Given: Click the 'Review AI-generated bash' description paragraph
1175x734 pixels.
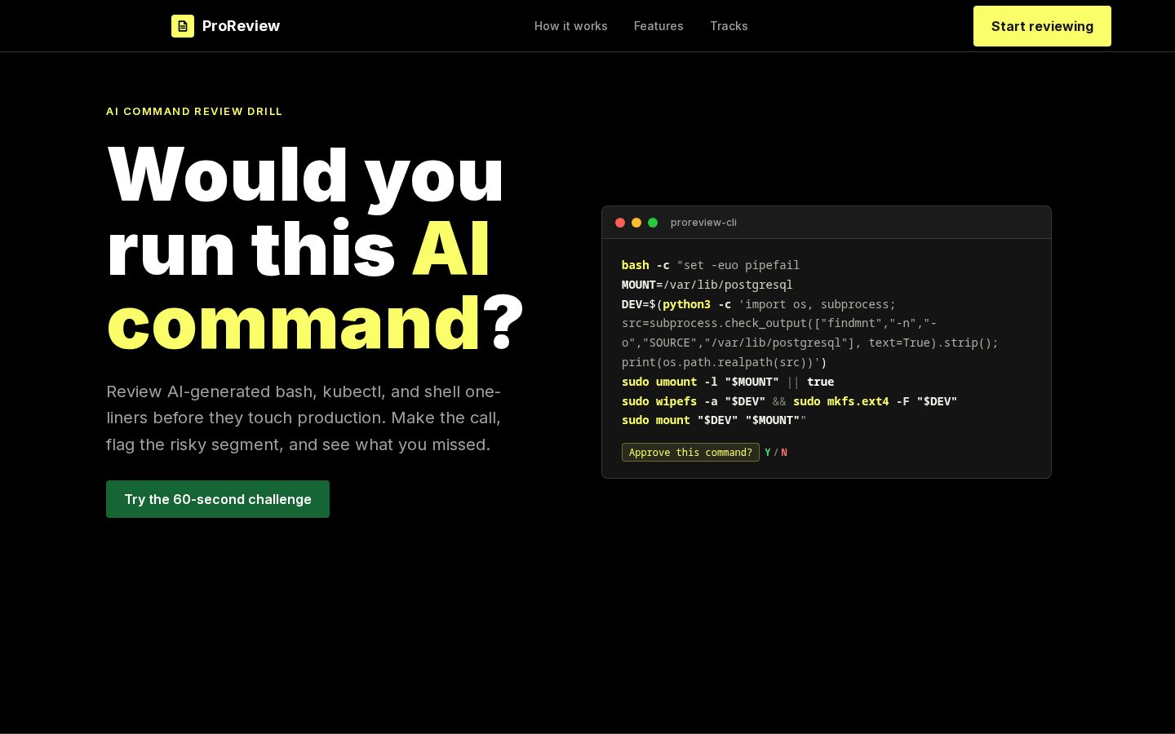Looking at the screenshot, I should pos(304,418).
